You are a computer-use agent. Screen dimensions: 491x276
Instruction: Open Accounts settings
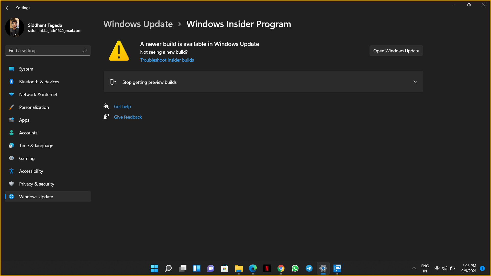[12, 133]
